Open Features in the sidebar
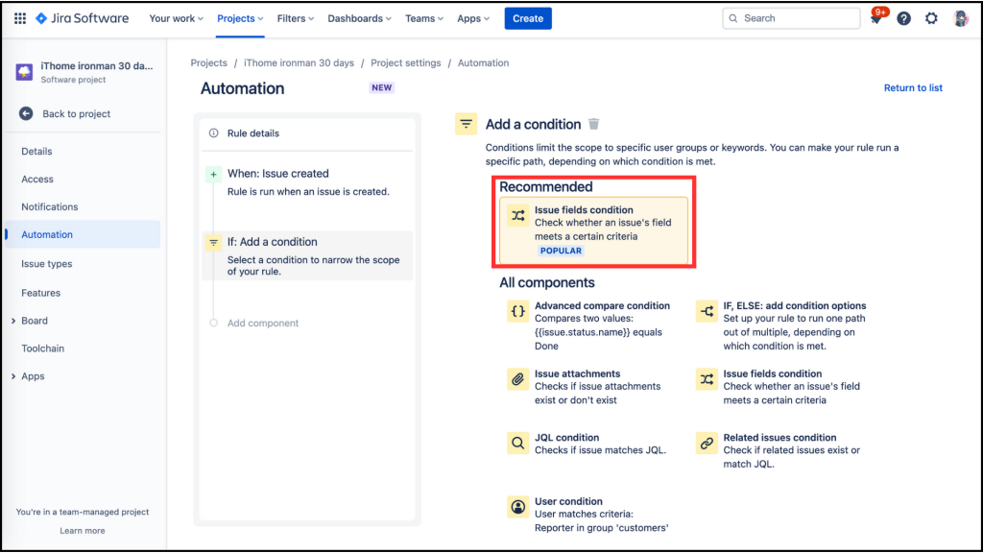The width and height of the screenshot is (983, 553). (x=40, y=293)
